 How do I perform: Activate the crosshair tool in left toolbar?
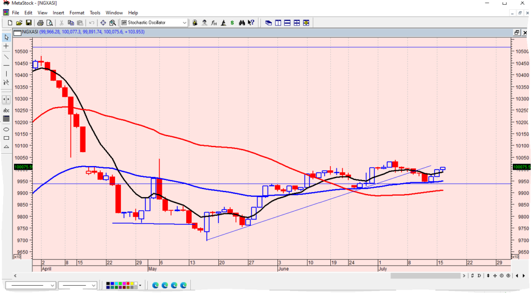pyautogui.click(x=6, y=46)
